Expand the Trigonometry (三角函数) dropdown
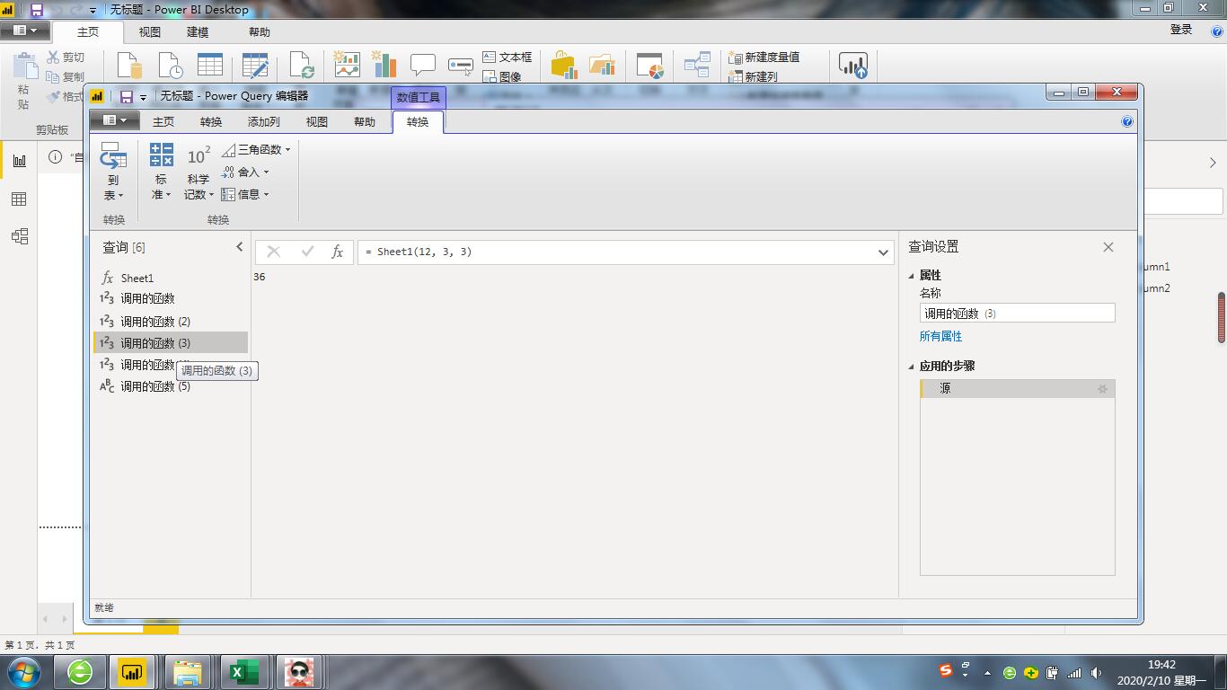Viewport: 1227px width, 690px height. coord(256,150)
